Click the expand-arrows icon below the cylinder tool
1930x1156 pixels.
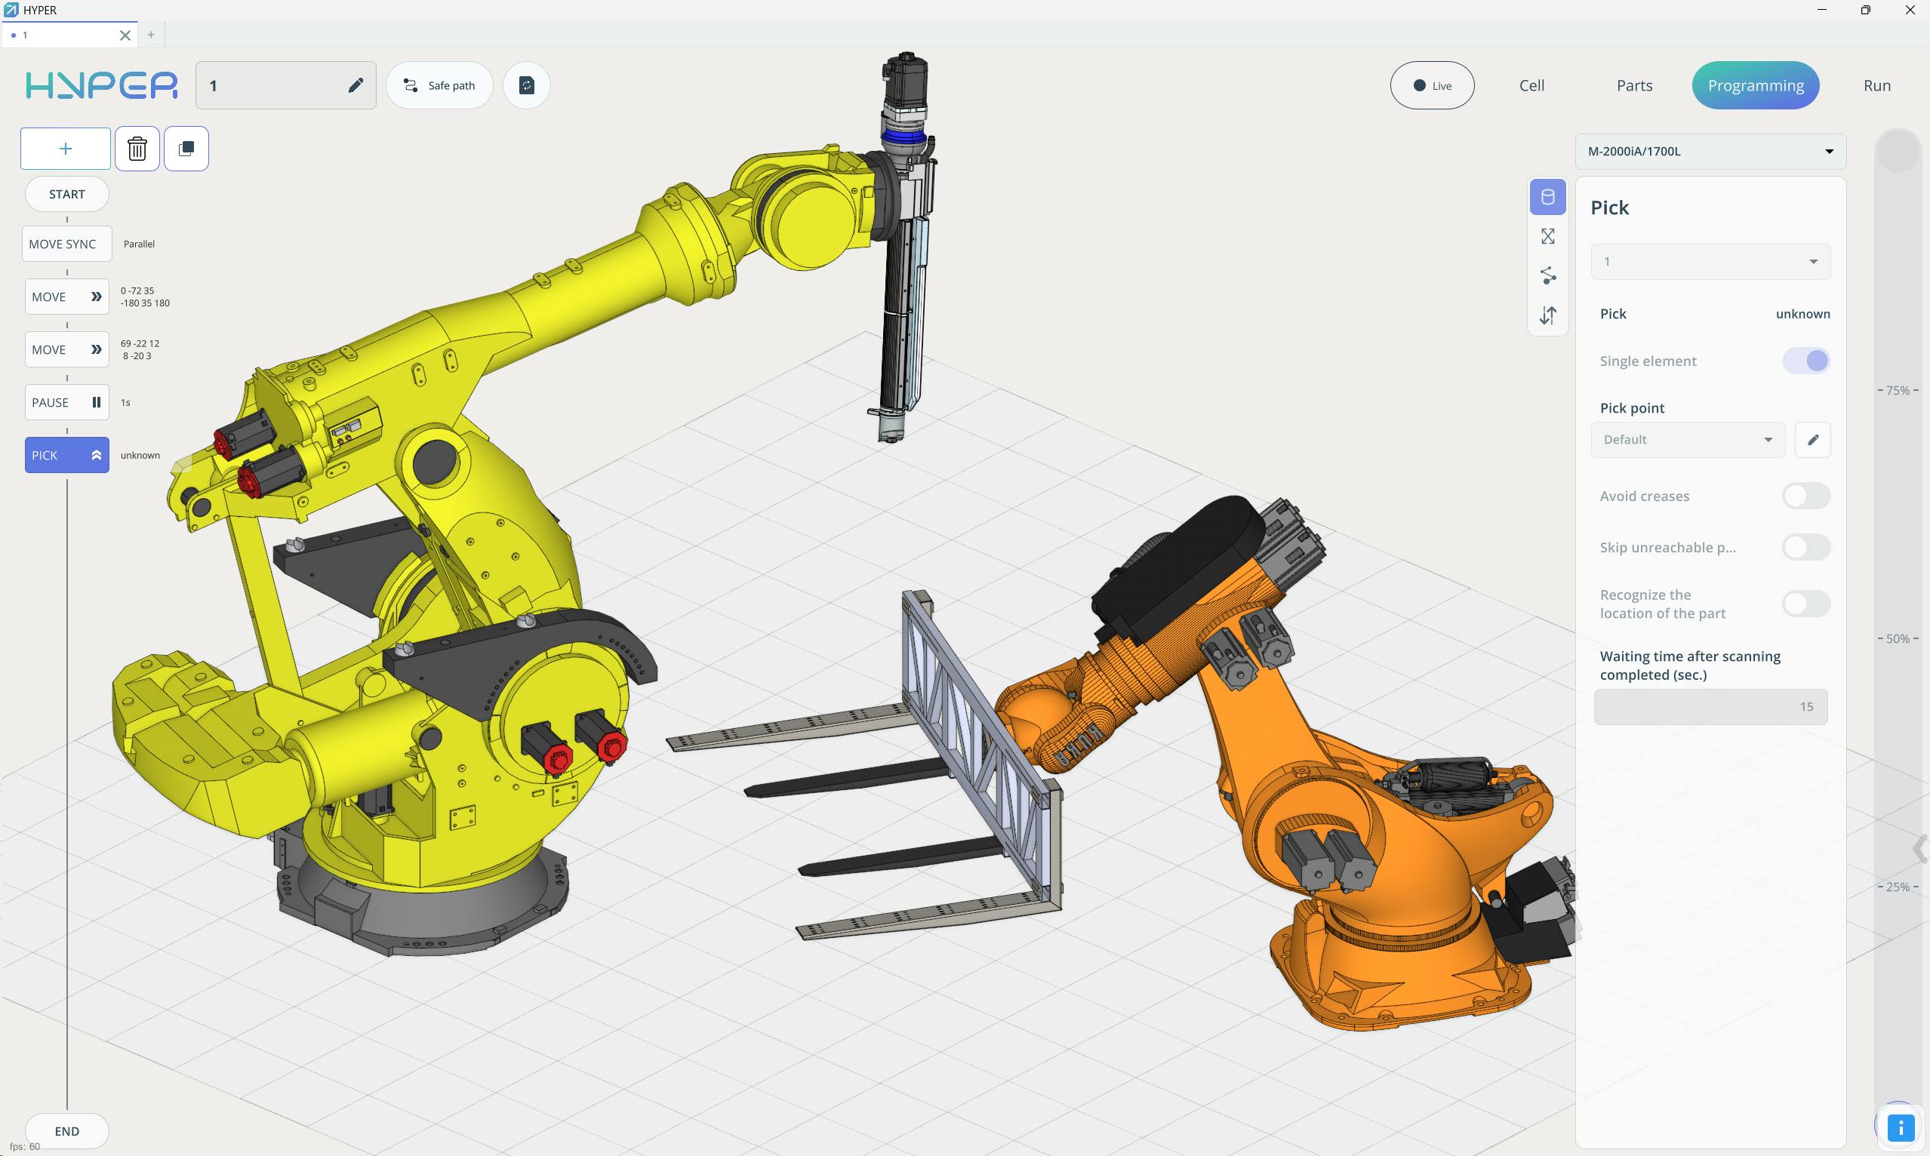click(x=1547, y=236)
